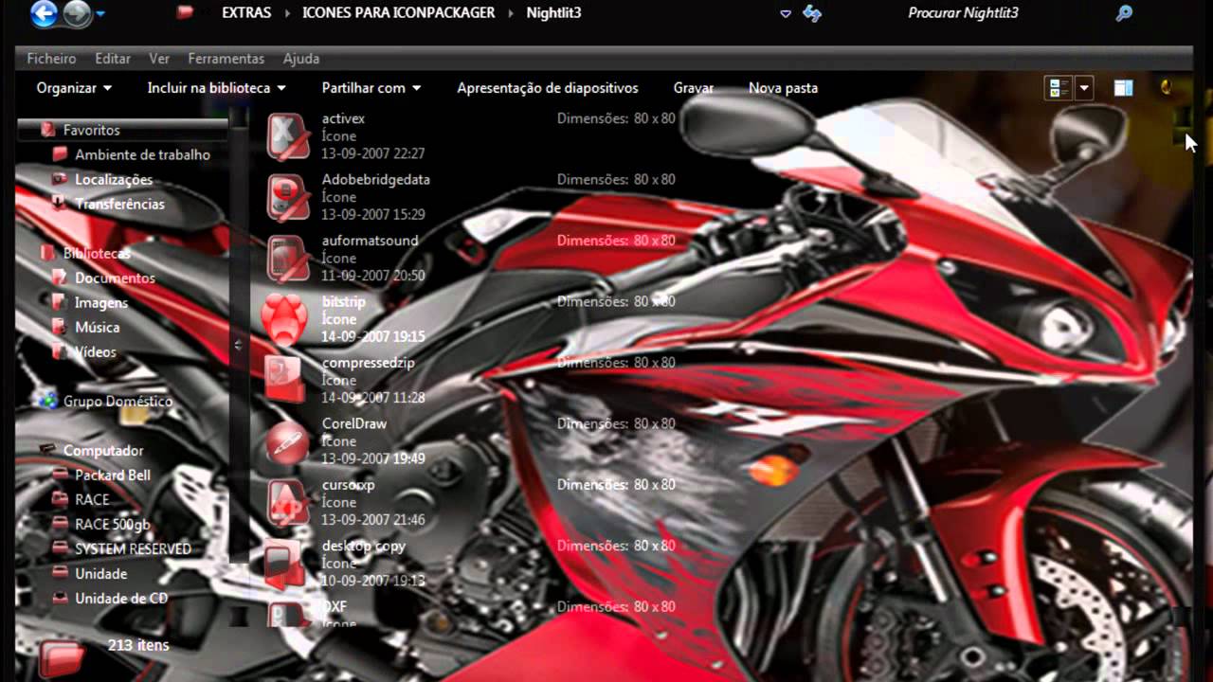Open Incluir na biblioteca dropdown
The height and width of the screenshot is (682, 1213).
click(216, 88)
